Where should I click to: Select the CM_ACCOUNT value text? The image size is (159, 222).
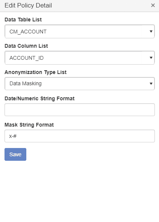click(x=28, y=32)
